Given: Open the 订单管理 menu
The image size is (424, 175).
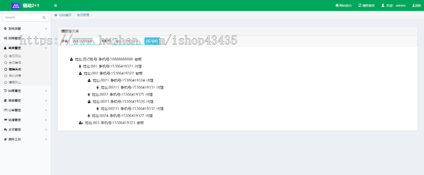Looking at the screenshot, I should (x=14, y=110).
